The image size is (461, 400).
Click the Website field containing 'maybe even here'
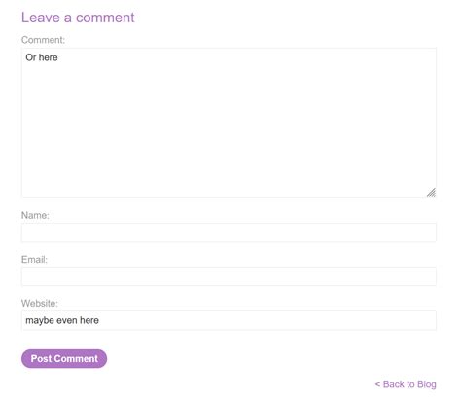tap(229, 320)
